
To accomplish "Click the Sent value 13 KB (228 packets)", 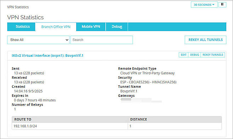I will tap(29, 73).
